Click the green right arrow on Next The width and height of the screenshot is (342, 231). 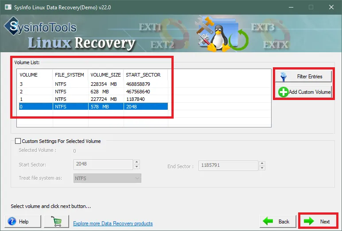(309, 221)
